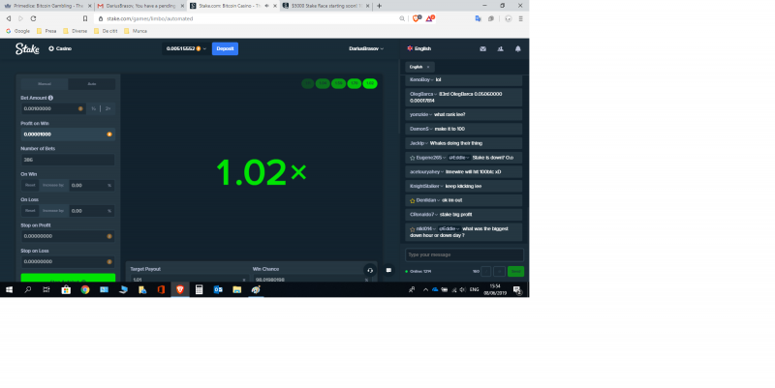Click the blue Deposit button
This screenshot has height=388, width=775.
coord(225,49)
